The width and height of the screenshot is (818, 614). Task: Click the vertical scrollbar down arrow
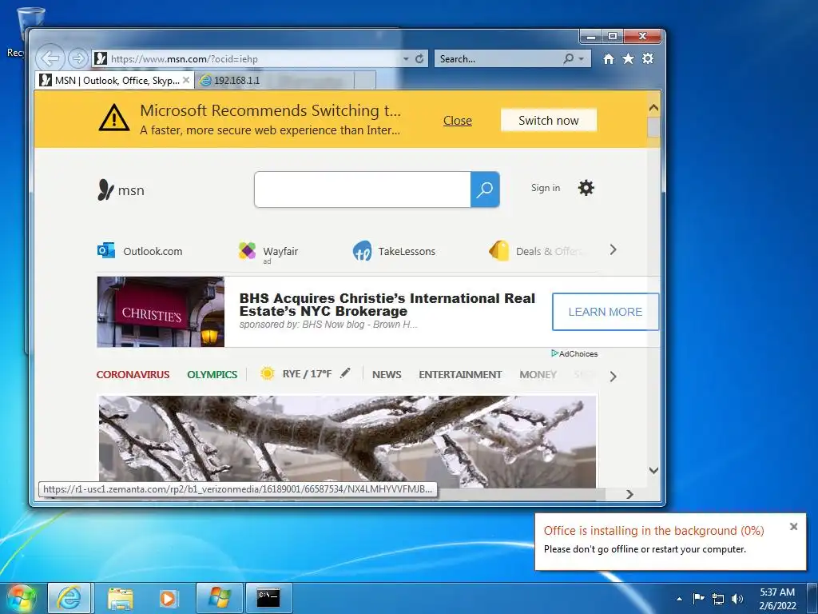[x=653, y=470]
